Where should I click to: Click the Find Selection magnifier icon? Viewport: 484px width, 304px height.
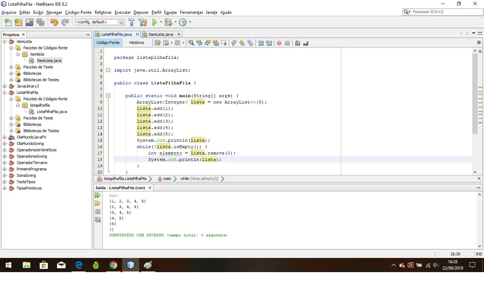(x=191, y=43)
